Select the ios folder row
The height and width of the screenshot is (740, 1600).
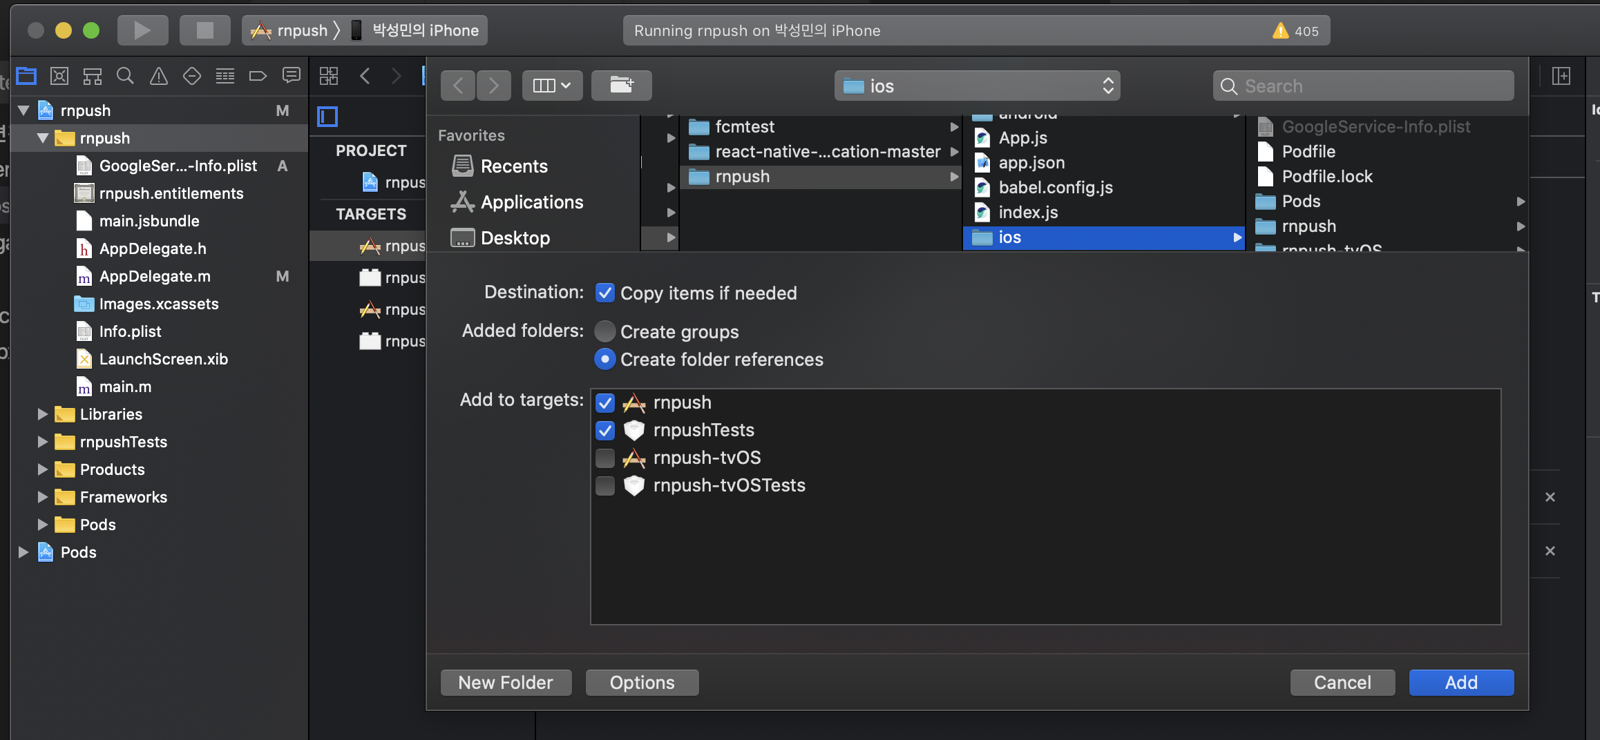[x=1104, y=237]
